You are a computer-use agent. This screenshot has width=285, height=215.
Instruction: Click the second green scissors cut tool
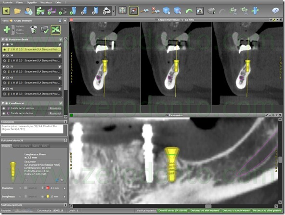(244, 11)
